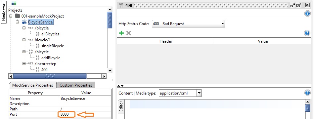The image size is (314, 119).
Task: Click the tree scrollbar down arrow
Action: pyautogui.click(x=110, y=70)
